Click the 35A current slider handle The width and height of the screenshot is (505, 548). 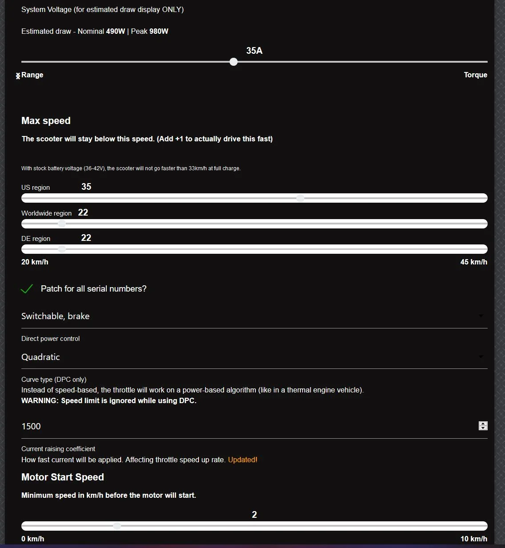tap(234, 62)
